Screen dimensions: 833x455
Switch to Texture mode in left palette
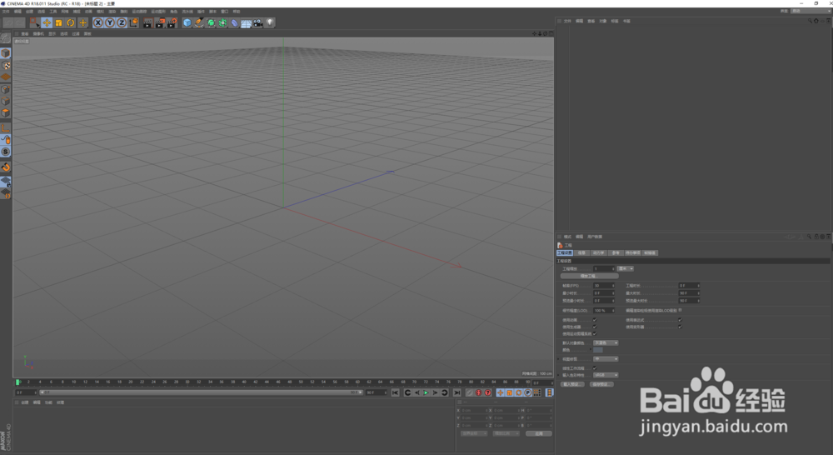point(5,65)
